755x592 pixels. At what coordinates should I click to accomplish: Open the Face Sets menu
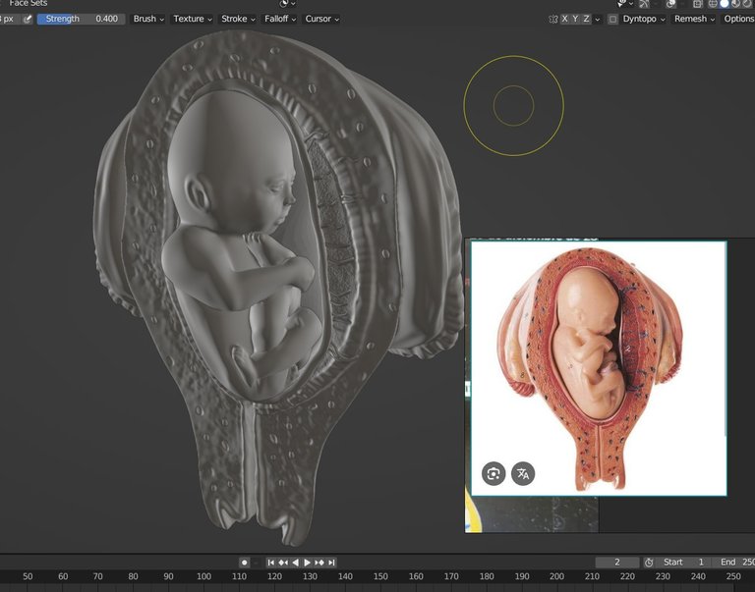click(x=28, y=4)
